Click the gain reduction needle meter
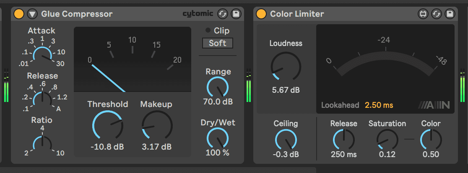 (133, 59)
